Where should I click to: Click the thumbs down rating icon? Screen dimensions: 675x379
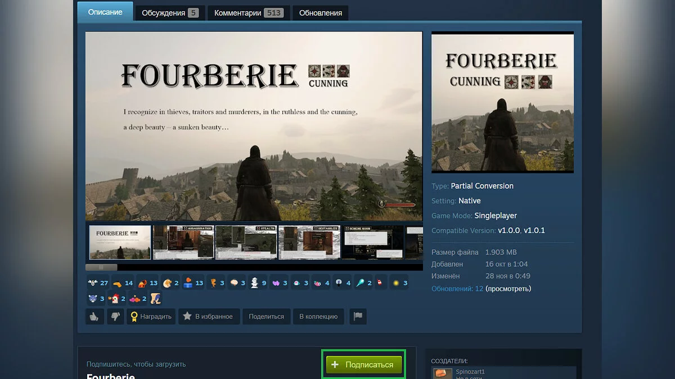(x=115, y=317)
